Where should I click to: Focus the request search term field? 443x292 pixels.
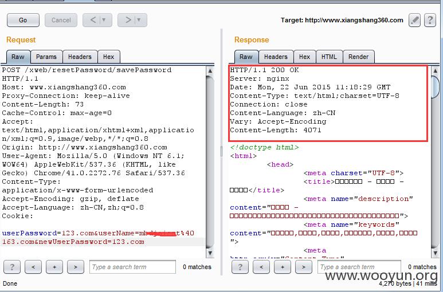(132, 267)
